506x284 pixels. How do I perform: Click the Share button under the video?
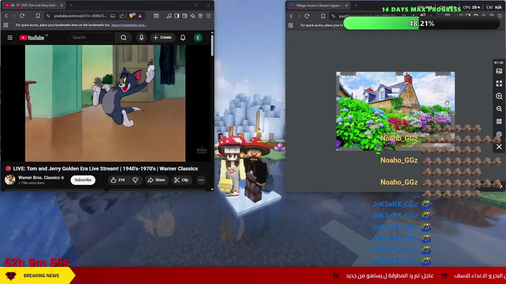pyautogui.click(x=156, y=180)
